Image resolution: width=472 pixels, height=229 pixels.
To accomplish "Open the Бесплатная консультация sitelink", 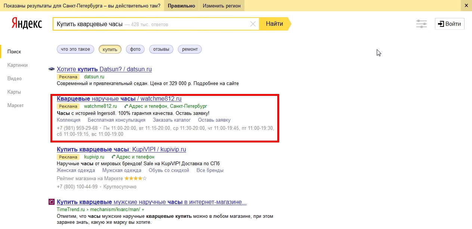I will point(117,120).
